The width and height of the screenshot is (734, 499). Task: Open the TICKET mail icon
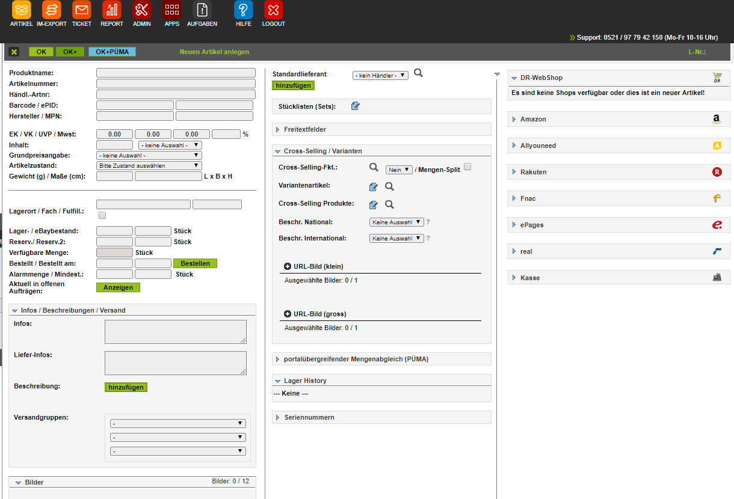(x=82, y=10)
